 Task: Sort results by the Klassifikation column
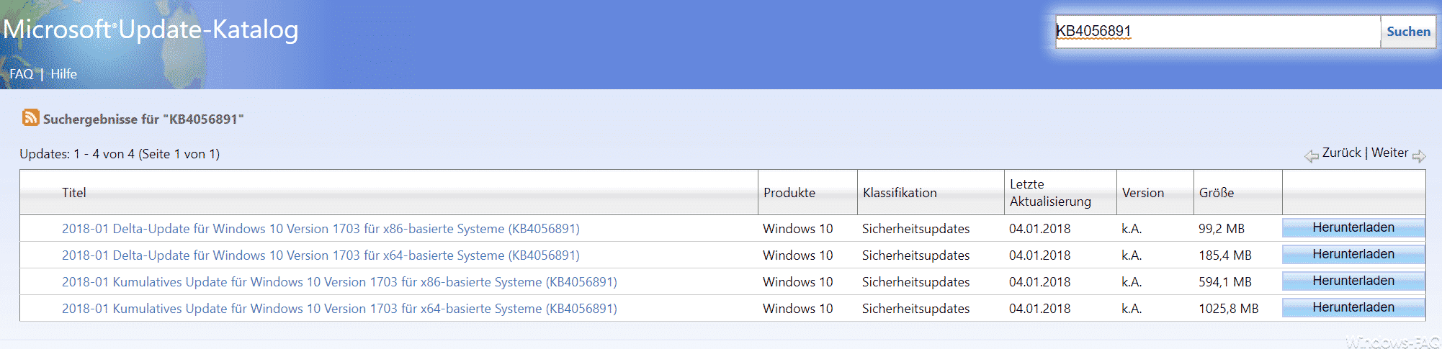(900, 193)
